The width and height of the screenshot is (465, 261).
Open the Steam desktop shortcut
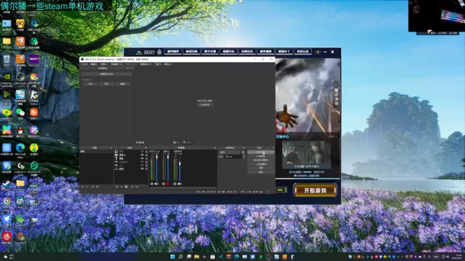[x=6, y=185]
